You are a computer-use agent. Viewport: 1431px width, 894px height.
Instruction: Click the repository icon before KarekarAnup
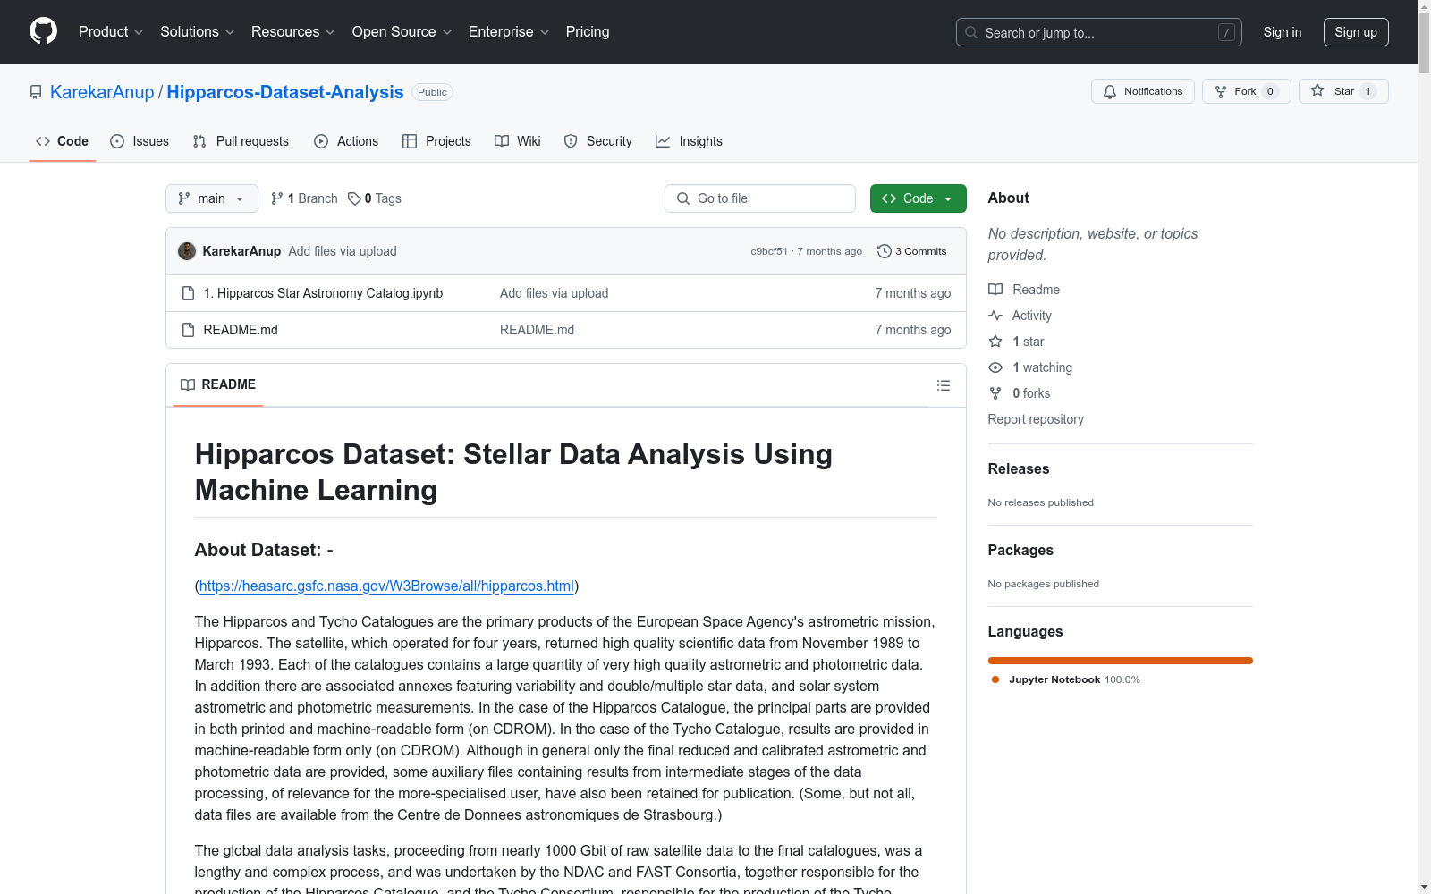36,92
